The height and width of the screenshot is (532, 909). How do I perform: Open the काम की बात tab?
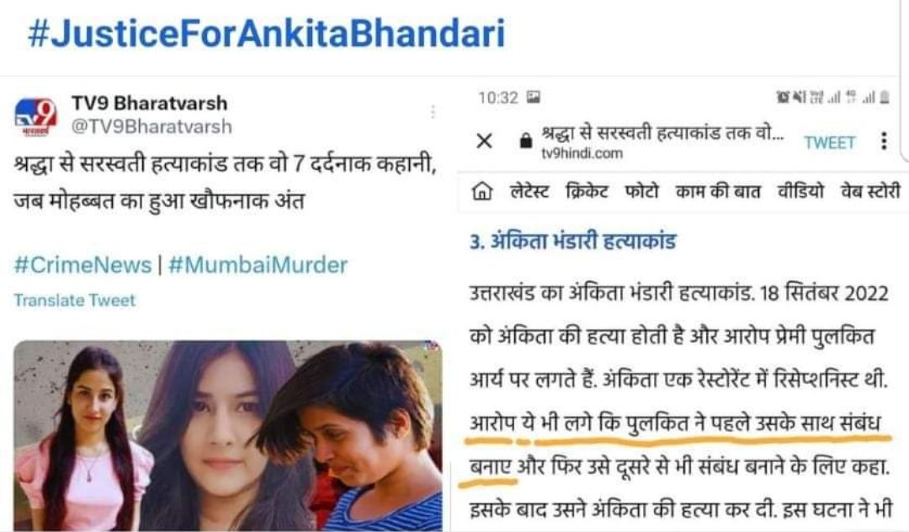[718, 191]
